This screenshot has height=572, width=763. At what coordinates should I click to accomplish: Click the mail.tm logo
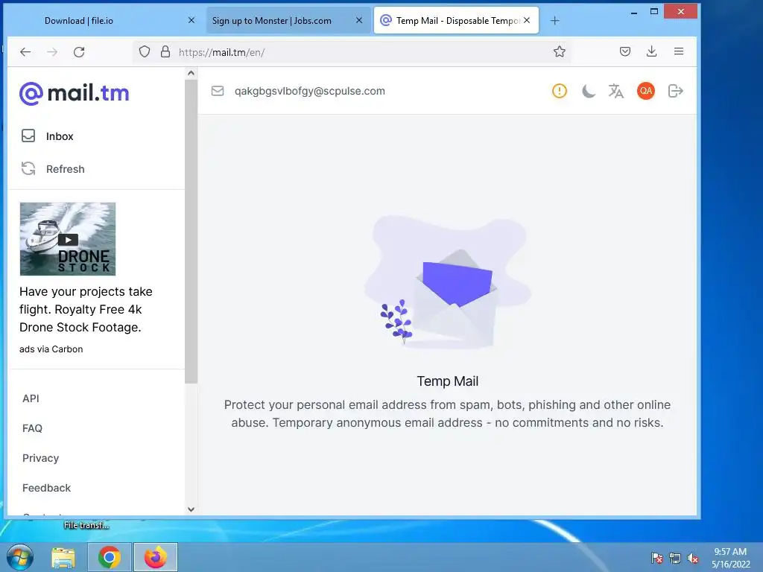tap(75, 93)
